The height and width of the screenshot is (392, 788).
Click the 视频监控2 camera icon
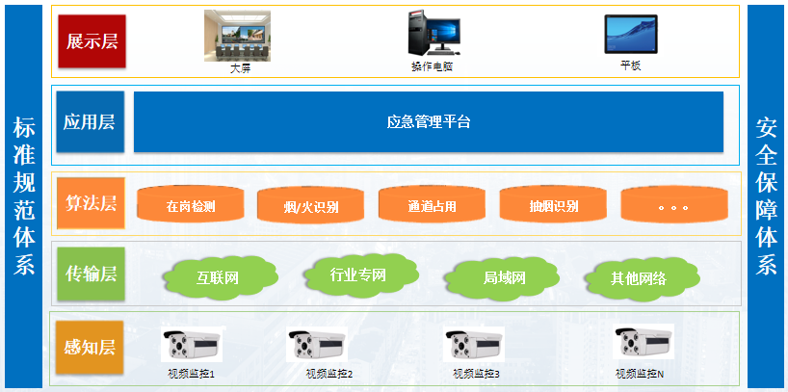point(317,346)
